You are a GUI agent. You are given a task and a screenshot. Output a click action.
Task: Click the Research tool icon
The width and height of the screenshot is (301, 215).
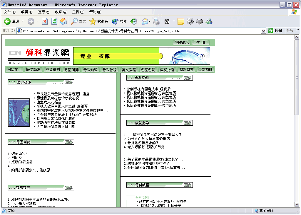pos(190,21)
